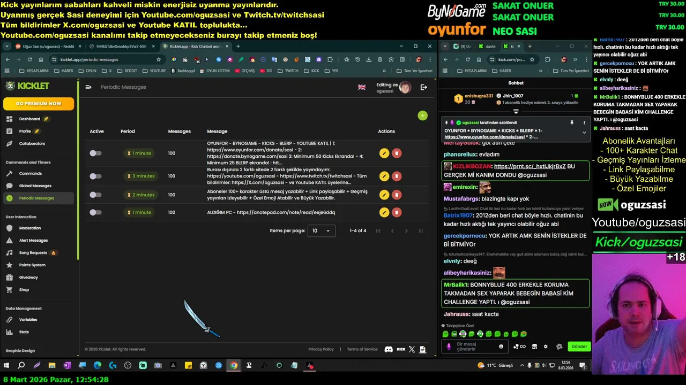
Task: Edit the OYUNFOR - BYNOGAME periodic message
Action: pos(384,153)
